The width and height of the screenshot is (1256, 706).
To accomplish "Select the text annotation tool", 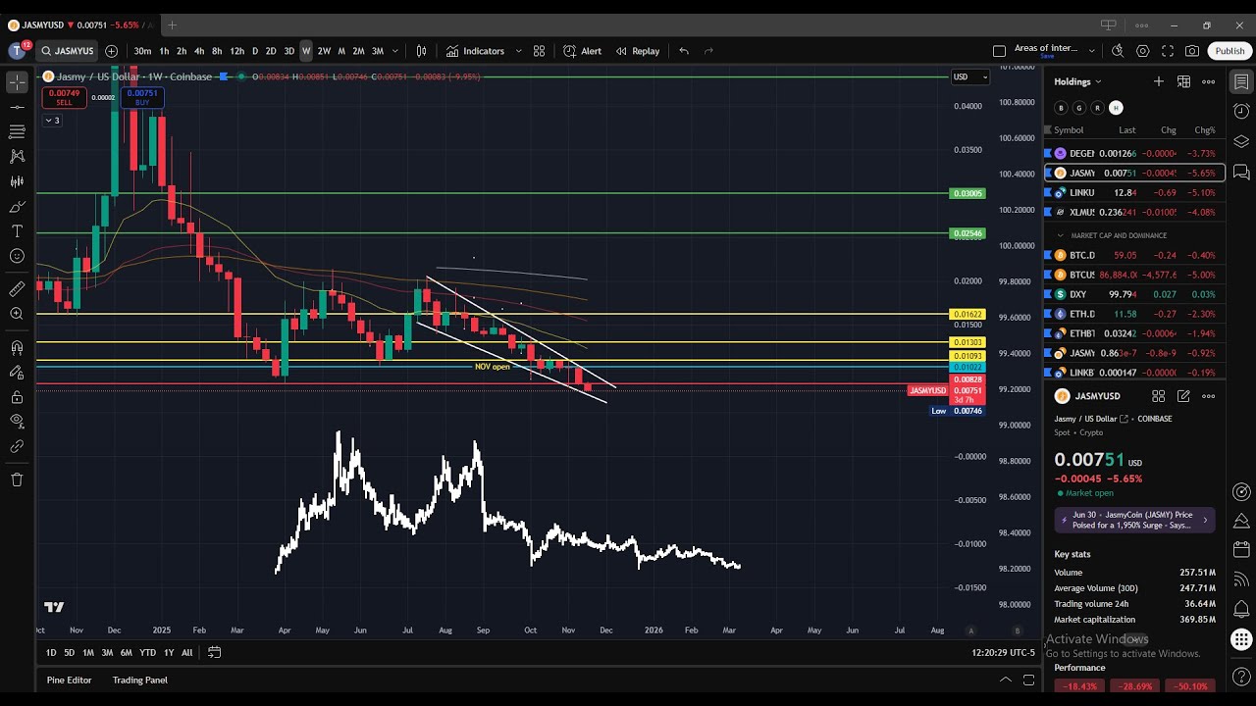I will tap(17, 231).
